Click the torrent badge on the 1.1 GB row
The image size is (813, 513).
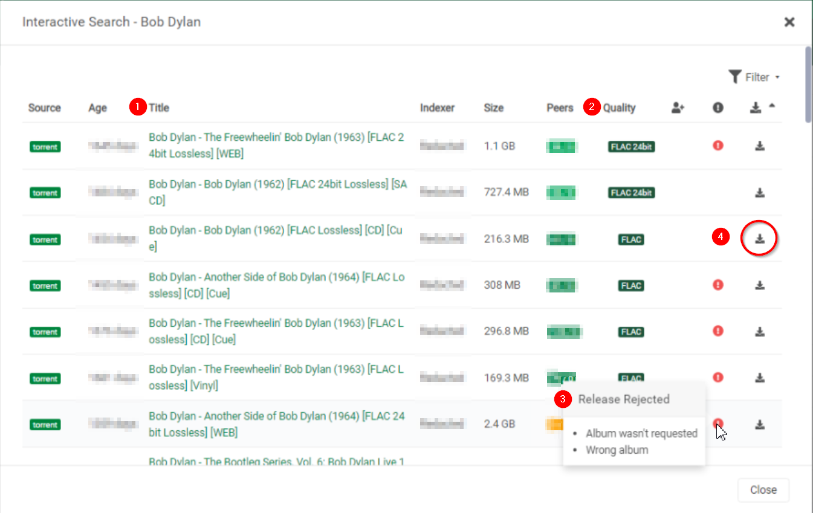45,147
